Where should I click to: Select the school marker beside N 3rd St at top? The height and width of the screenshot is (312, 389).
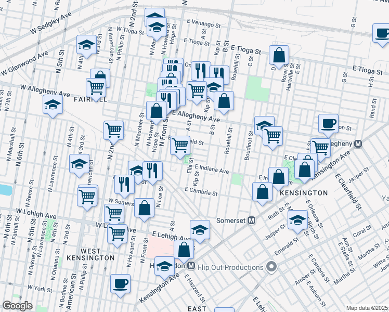(86, 45)
